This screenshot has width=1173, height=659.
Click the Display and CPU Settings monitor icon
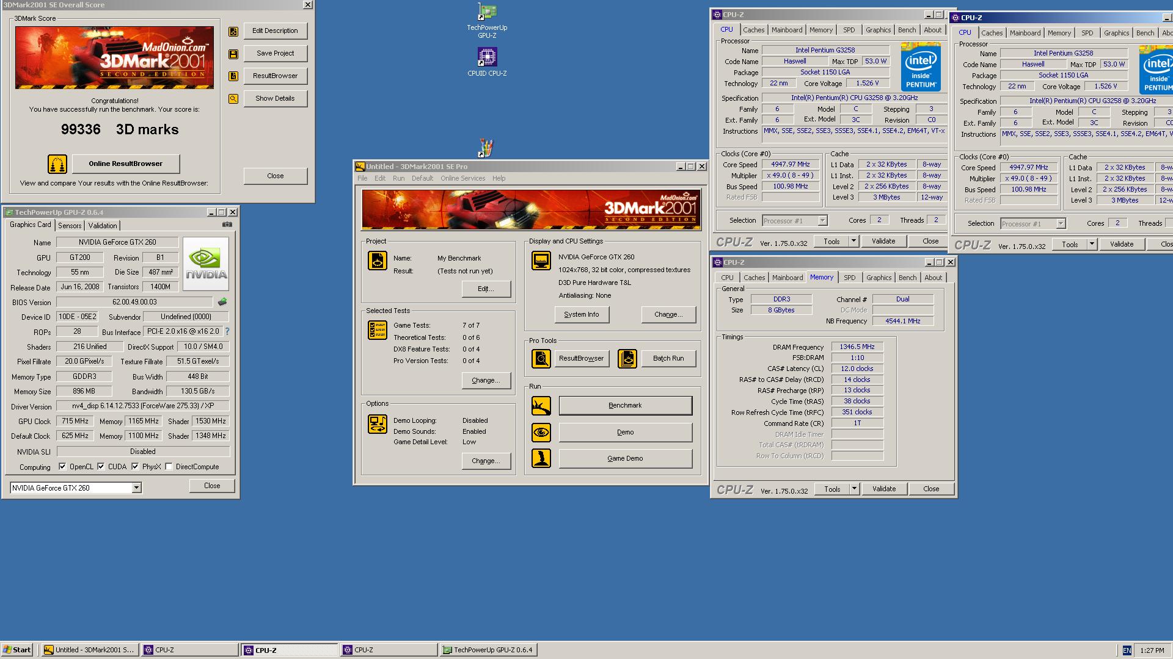[541, 261]
